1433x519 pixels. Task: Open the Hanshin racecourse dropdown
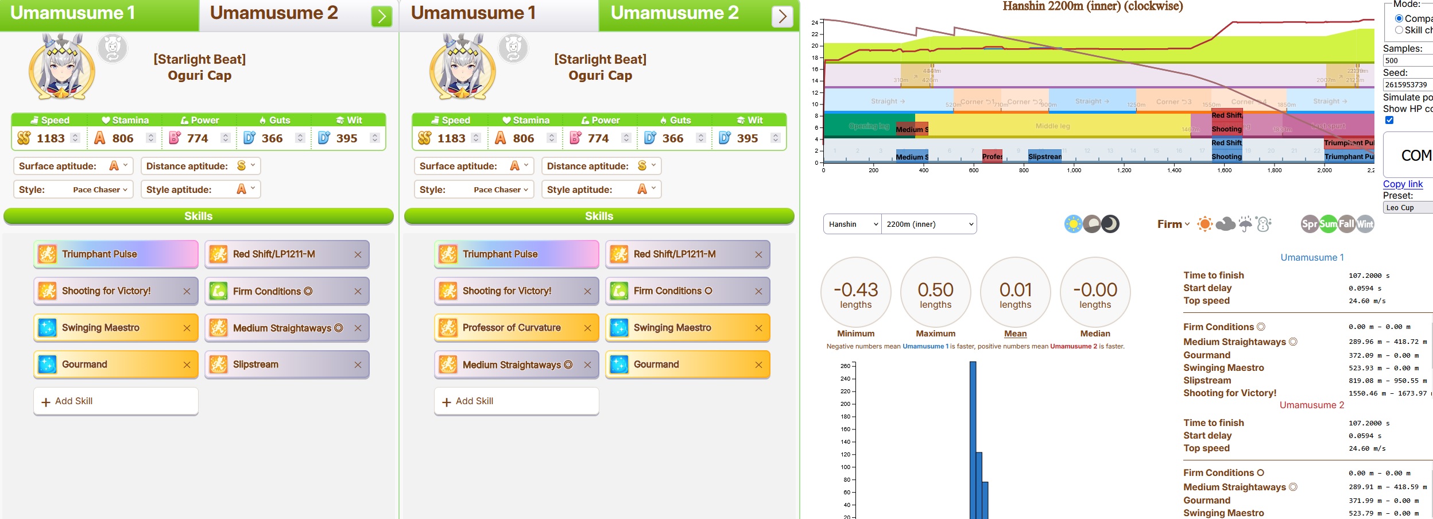click(x=853, y=224)
